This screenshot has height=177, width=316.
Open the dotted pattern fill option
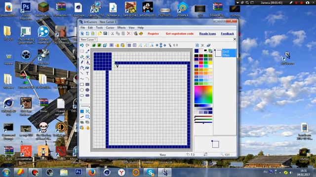[87, 111]
